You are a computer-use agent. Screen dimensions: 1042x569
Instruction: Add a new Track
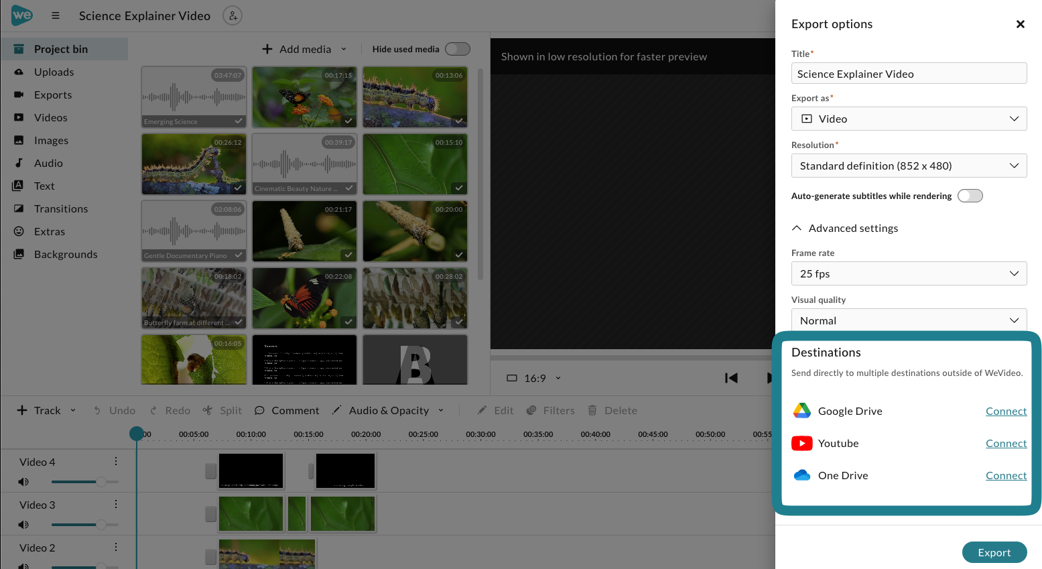pyautogui.click(x=39, y=410)
